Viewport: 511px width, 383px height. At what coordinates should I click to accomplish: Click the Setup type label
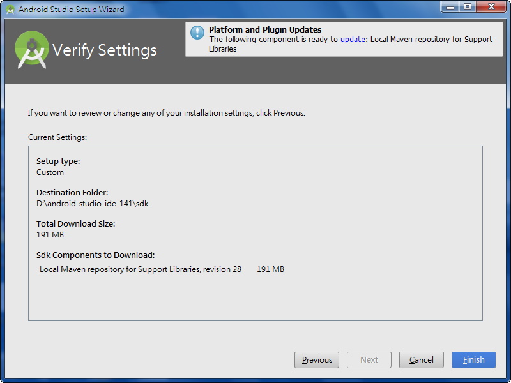[58, 161]
